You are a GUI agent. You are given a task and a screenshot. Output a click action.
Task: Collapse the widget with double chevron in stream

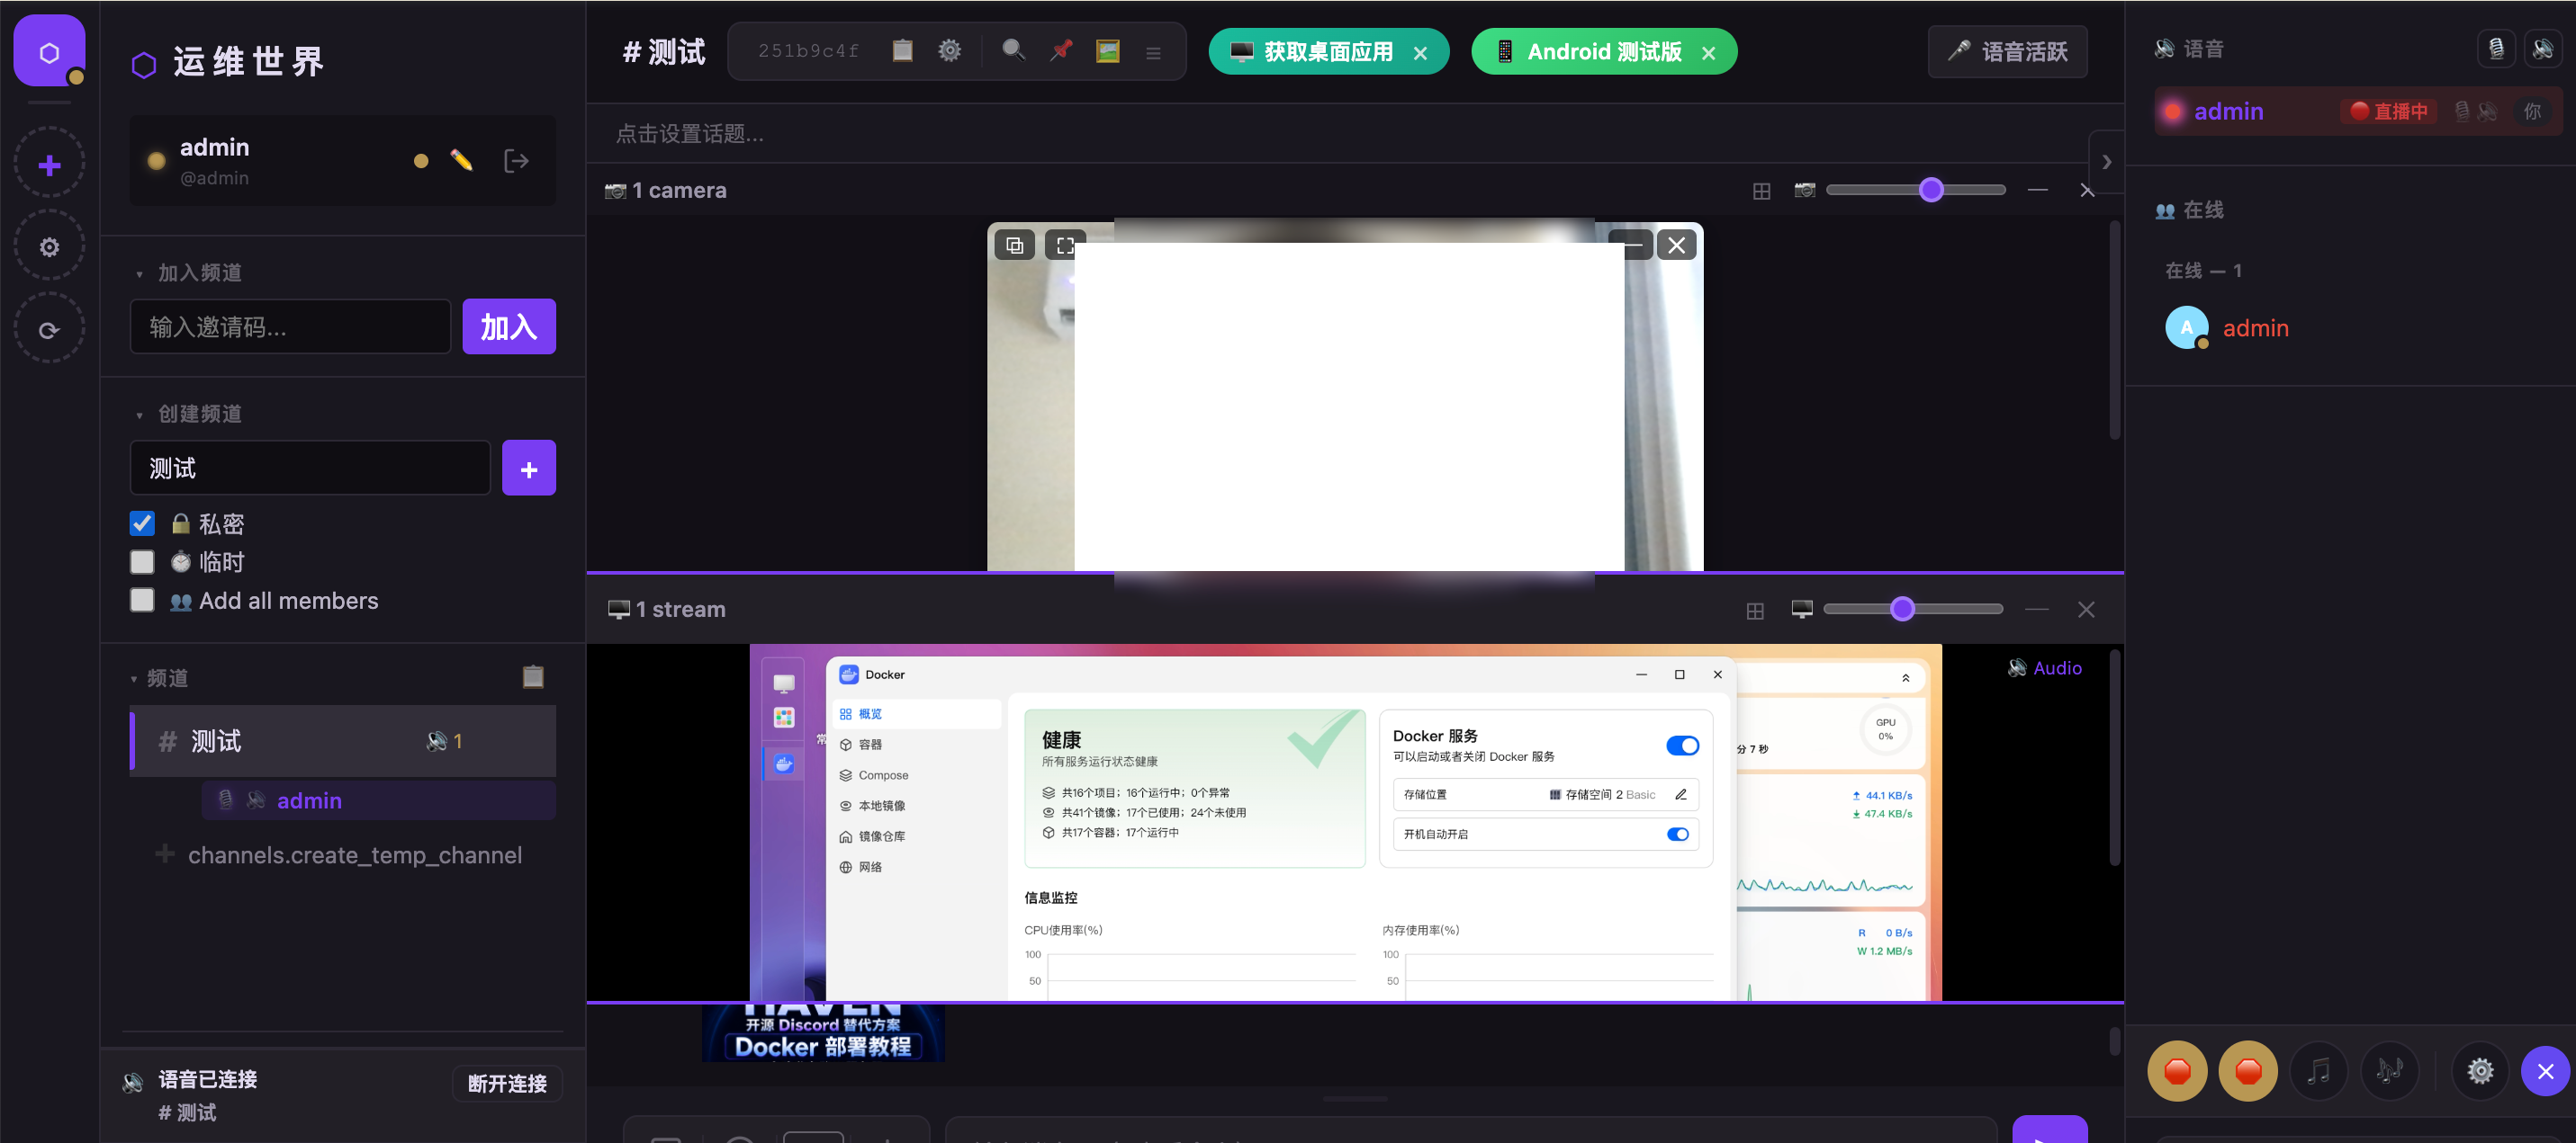[x=1905, y=678]
